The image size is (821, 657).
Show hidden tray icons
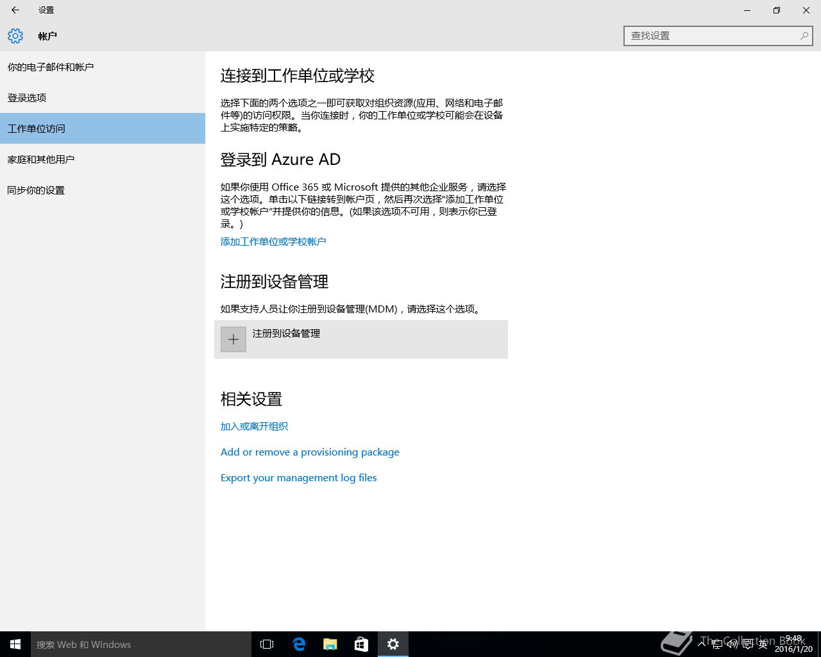click(x=702, y=644)
